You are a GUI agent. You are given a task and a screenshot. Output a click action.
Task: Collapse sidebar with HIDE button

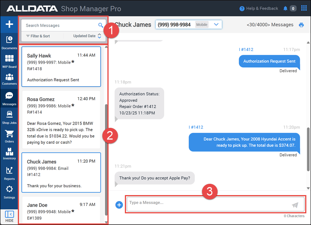pyautogui.click(x=9, y=217)
